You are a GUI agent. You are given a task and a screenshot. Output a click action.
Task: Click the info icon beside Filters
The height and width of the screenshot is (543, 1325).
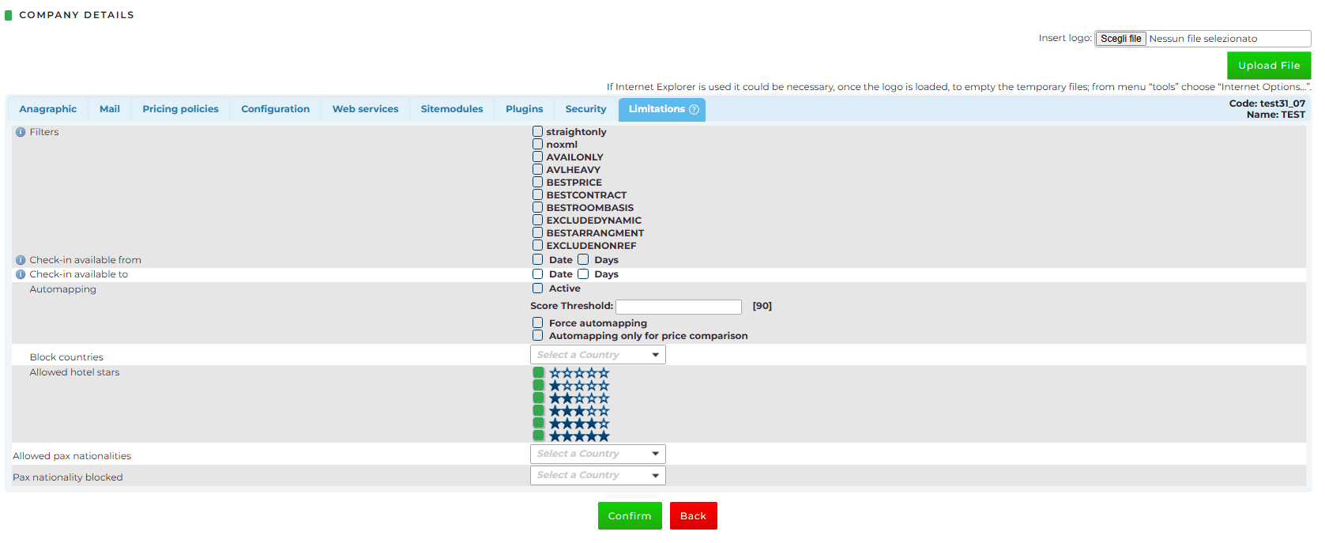[21, 132]
